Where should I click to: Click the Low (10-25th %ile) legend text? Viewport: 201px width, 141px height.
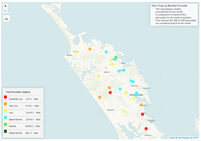pos(25,113)
